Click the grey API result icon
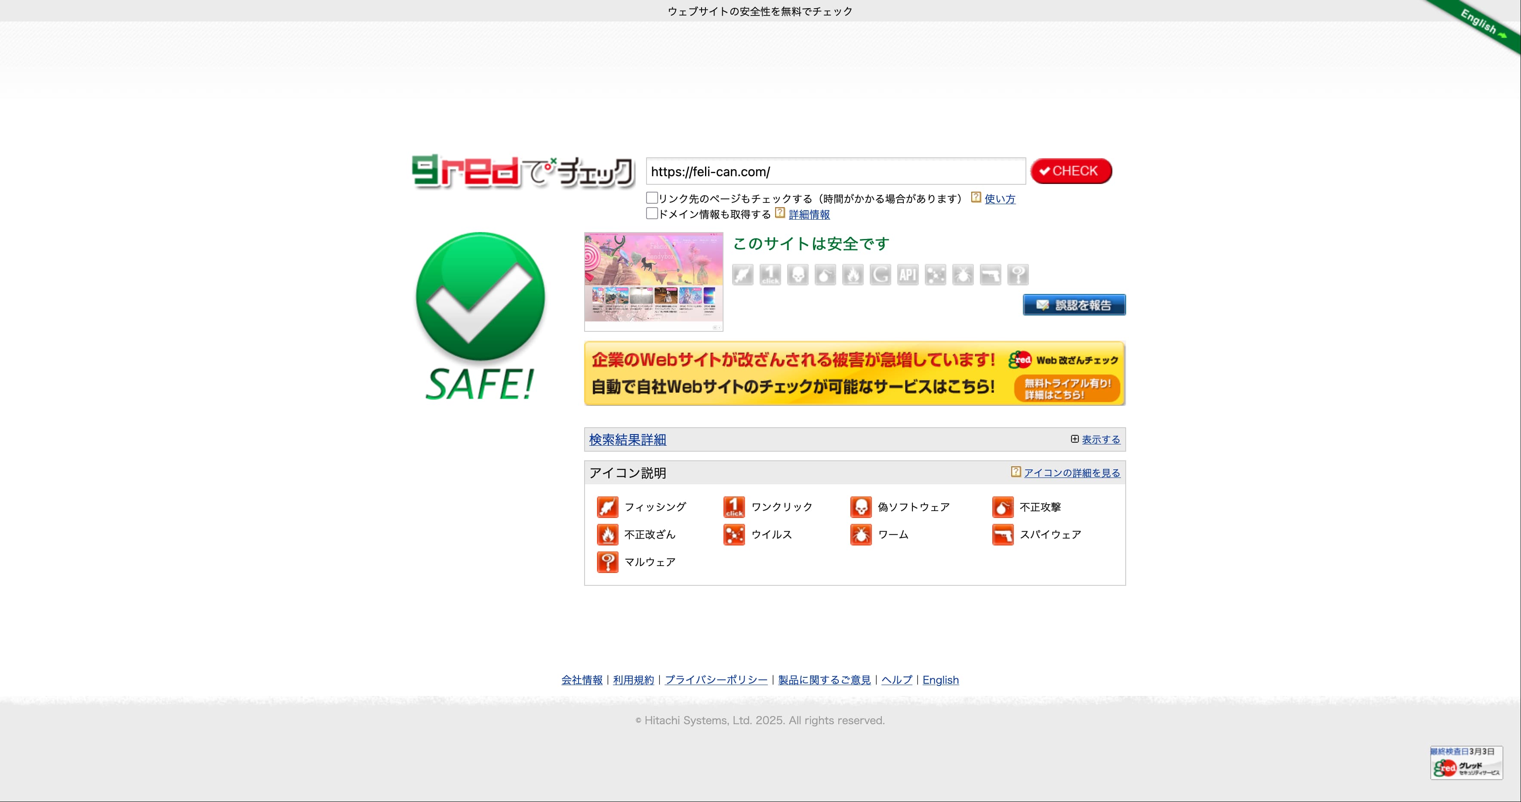Image resolution: width=1521 pixels, height=802 pixels. (908, 275)
